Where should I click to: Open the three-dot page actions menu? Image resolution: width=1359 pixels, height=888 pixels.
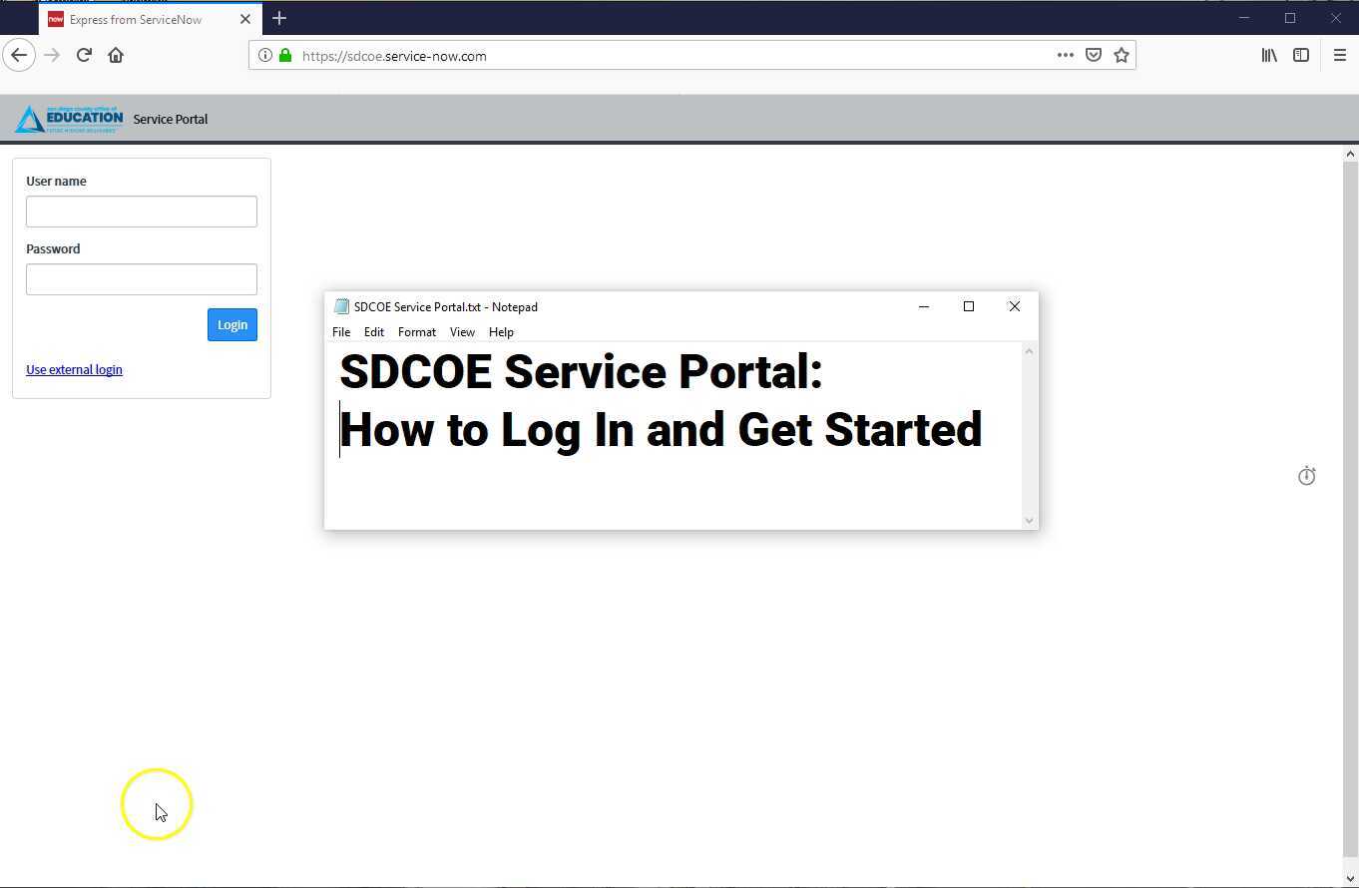pyautogui.click(x=1066, y=56)
